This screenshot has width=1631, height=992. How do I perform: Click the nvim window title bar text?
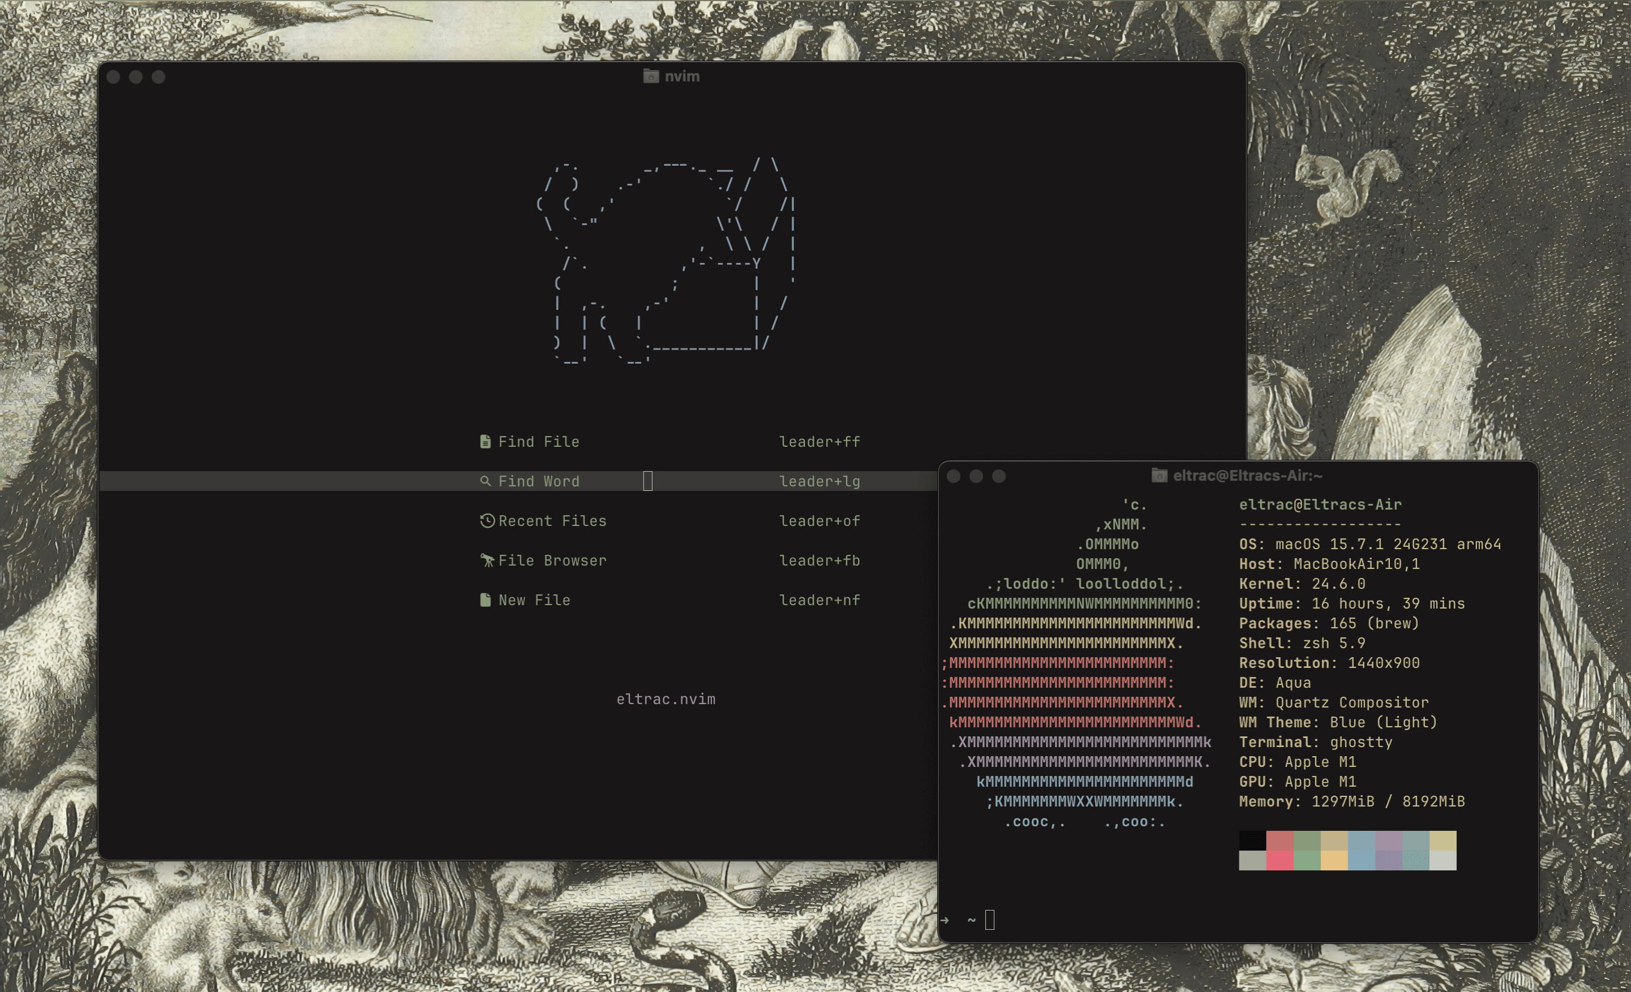click(682, 76)
